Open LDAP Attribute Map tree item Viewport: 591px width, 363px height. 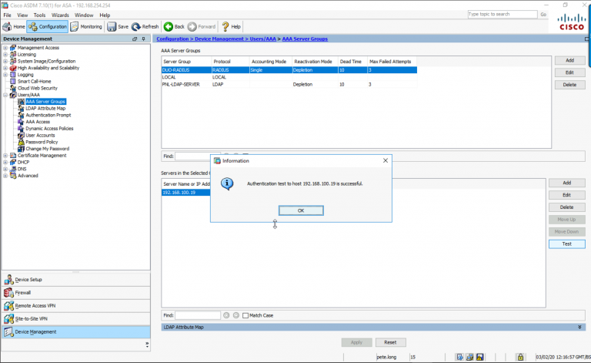point(45,109)
